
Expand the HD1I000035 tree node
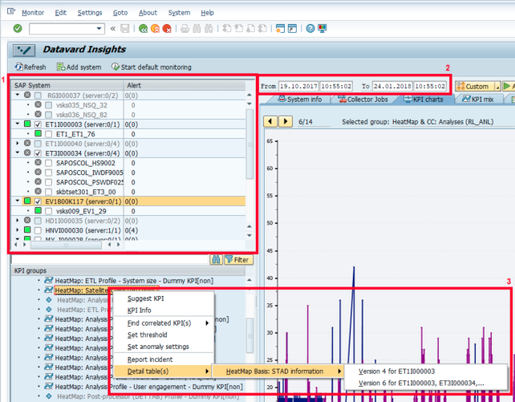click(x=18, y=221)
